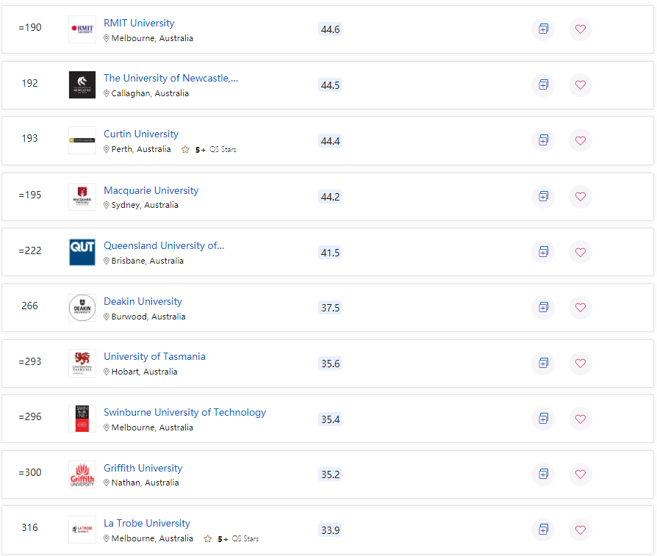Add Queensland University of Technology to compare
This screenshot has height=556, width=657.
(543, 252)
